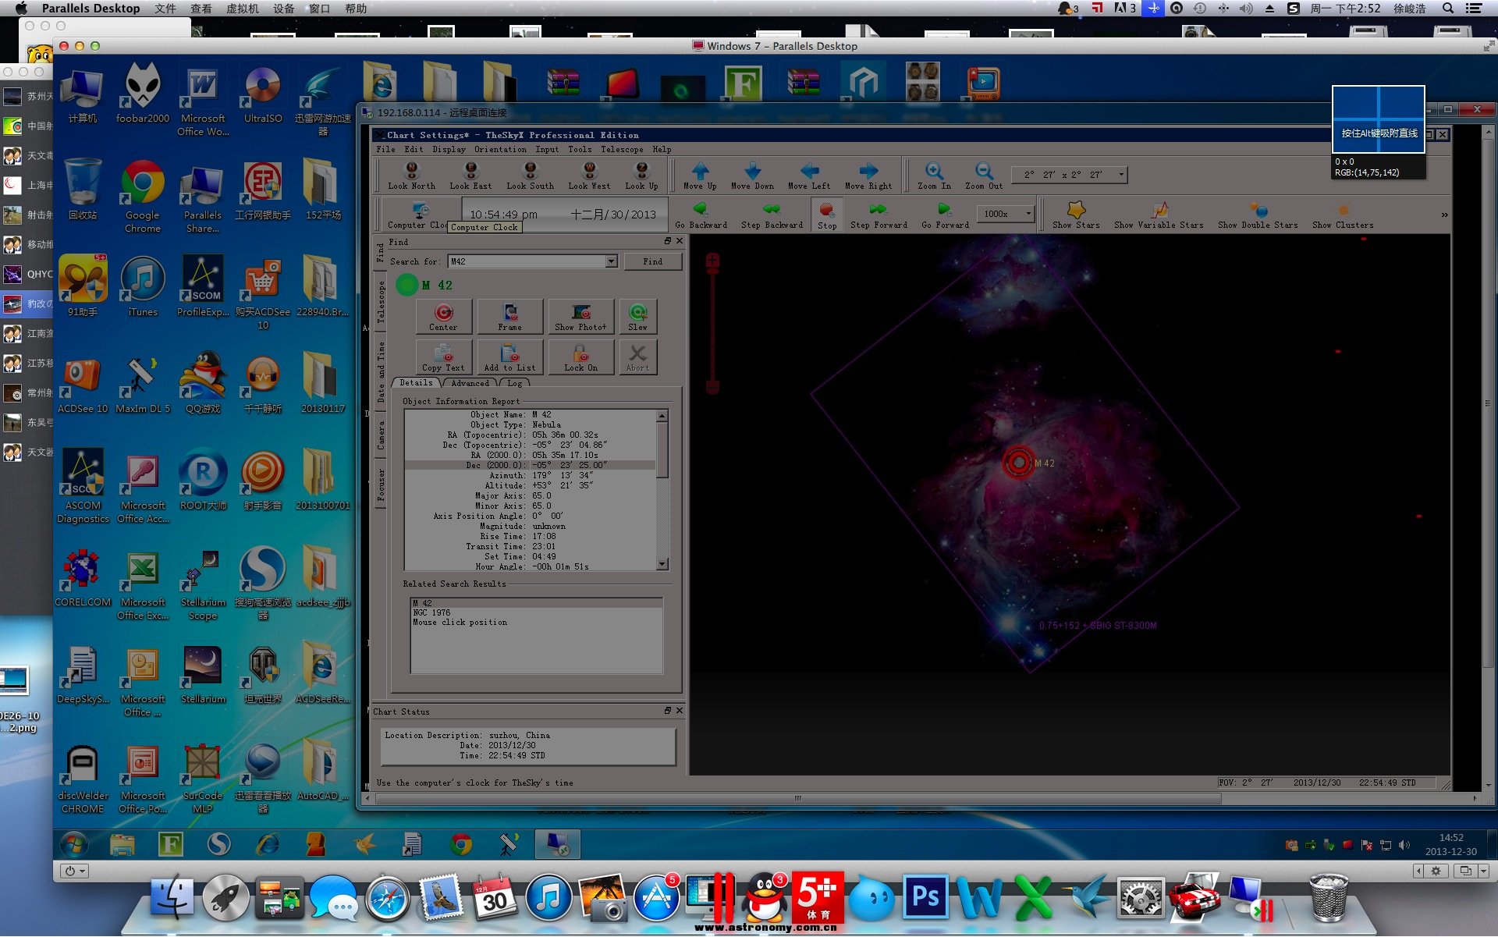This screenshot has height=937, width=1498.
Task: Open Display menu
Action: pyautogui.click(x=449, y=149)
